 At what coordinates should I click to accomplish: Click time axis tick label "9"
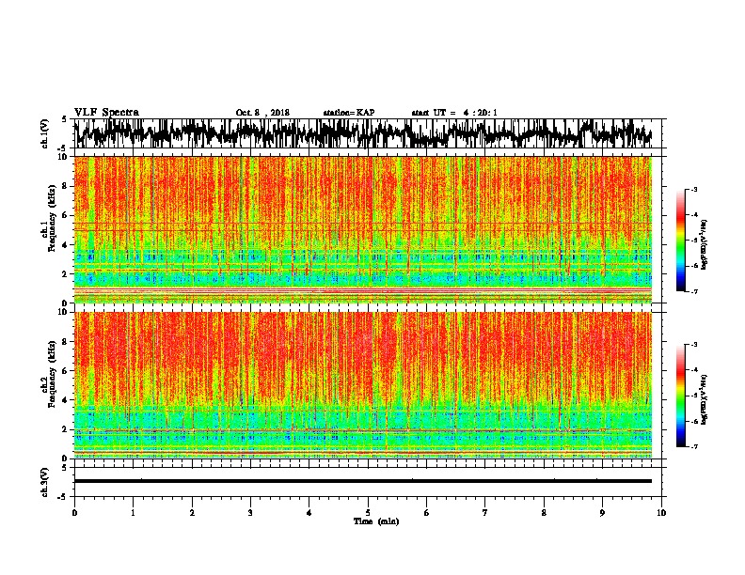click(x=602, y=512)
